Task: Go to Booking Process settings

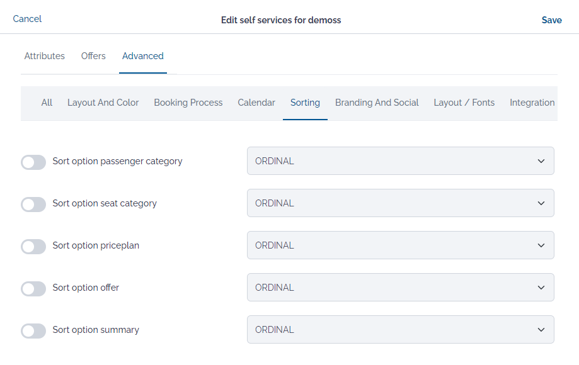Action: coord(188,103)
